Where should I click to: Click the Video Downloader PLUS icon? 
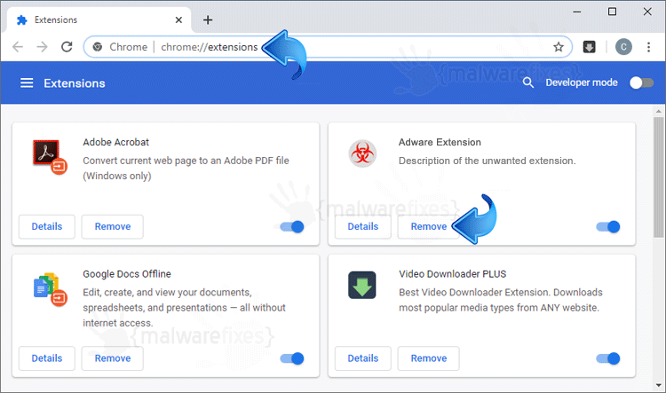[x=362, y=285]
